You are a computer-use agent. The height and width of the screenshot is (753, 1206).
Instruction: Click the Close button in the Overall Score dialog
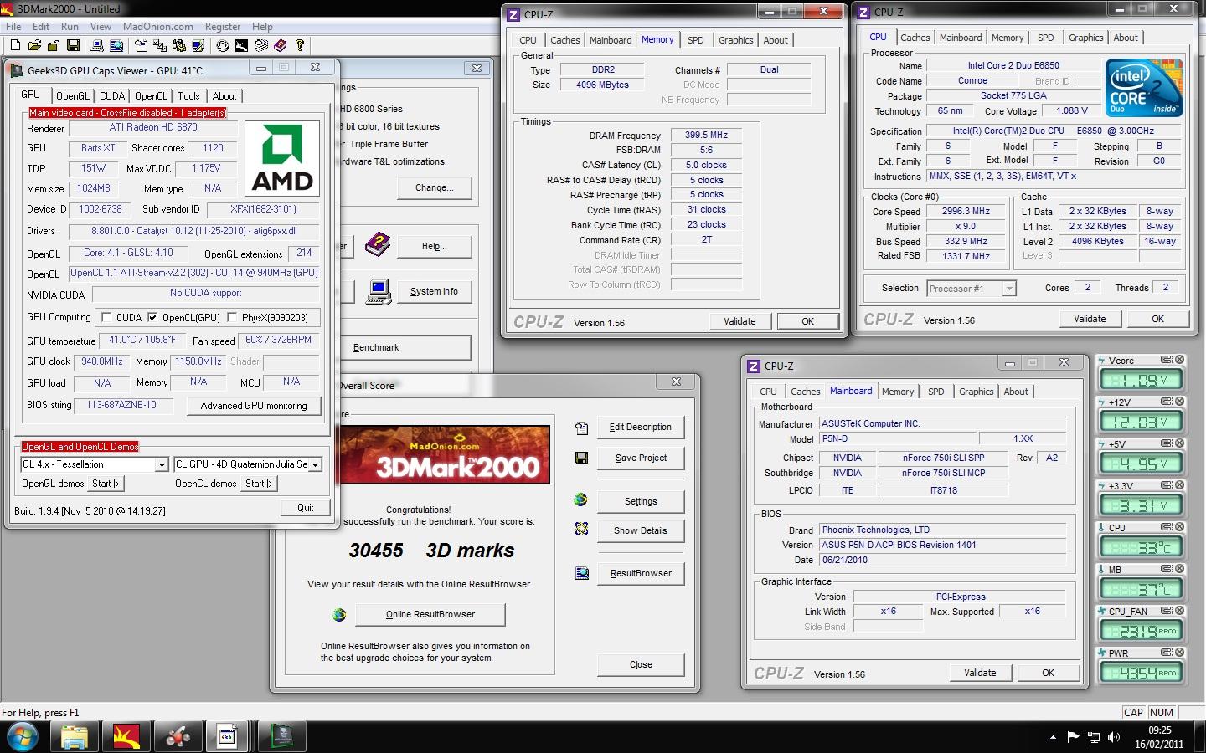click(x=641, y=664)
